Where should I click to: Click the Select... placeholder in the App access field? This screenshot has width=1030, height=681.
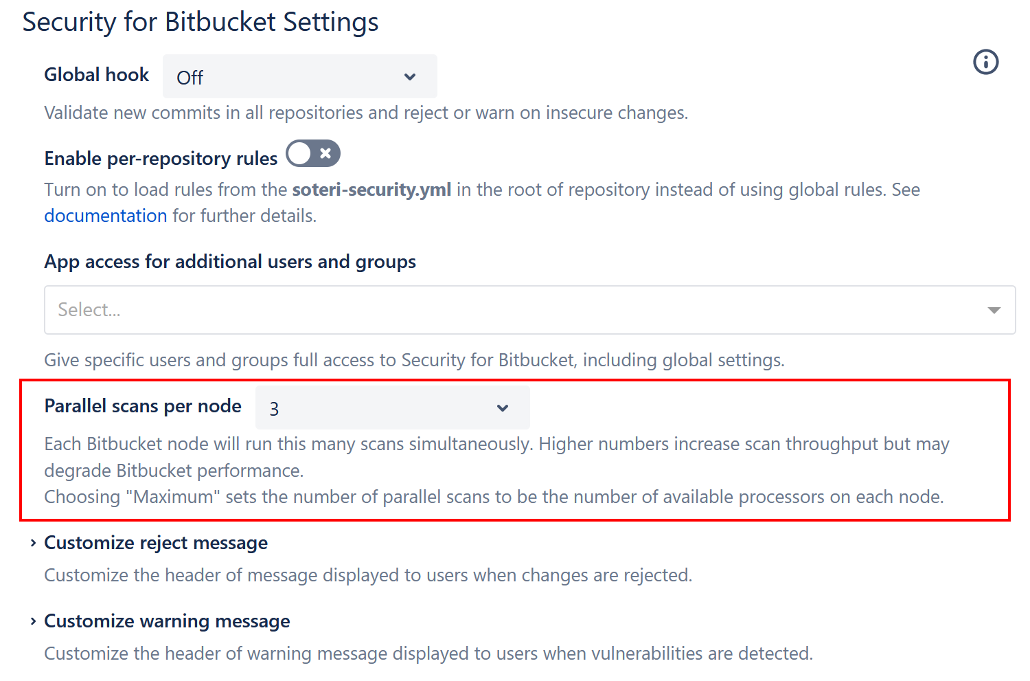(89, 310)
